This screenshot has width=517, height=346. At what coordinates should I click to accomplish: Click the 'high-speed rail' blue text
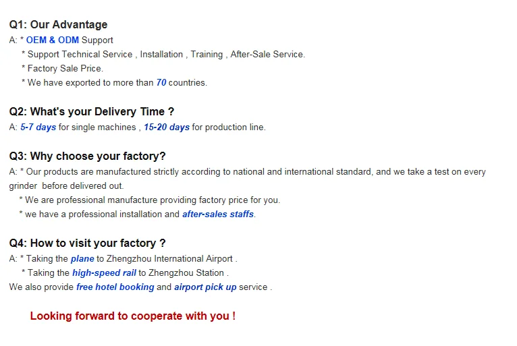[x=104, y=273]
